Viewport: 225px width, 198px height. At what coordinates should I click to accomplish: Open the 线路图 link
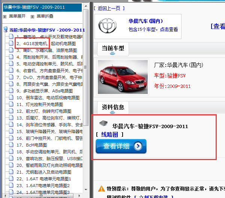click(109, 135)
